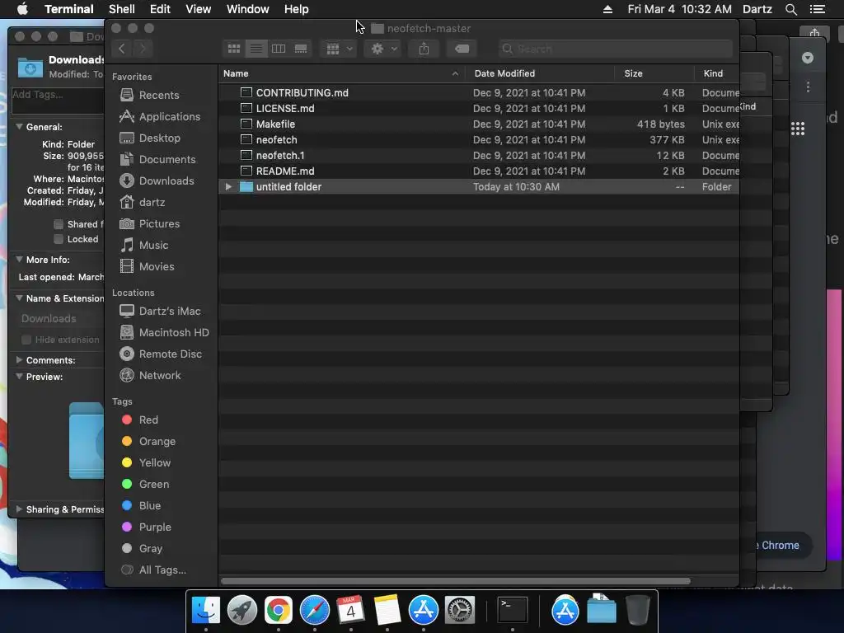The image size is (844, 633).
Task: Select the Makefile row
Action: (479, 124)
